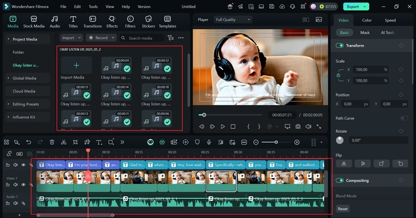416x218 pixels.
Task: Play the video in the player
Action: pos(223,127)
